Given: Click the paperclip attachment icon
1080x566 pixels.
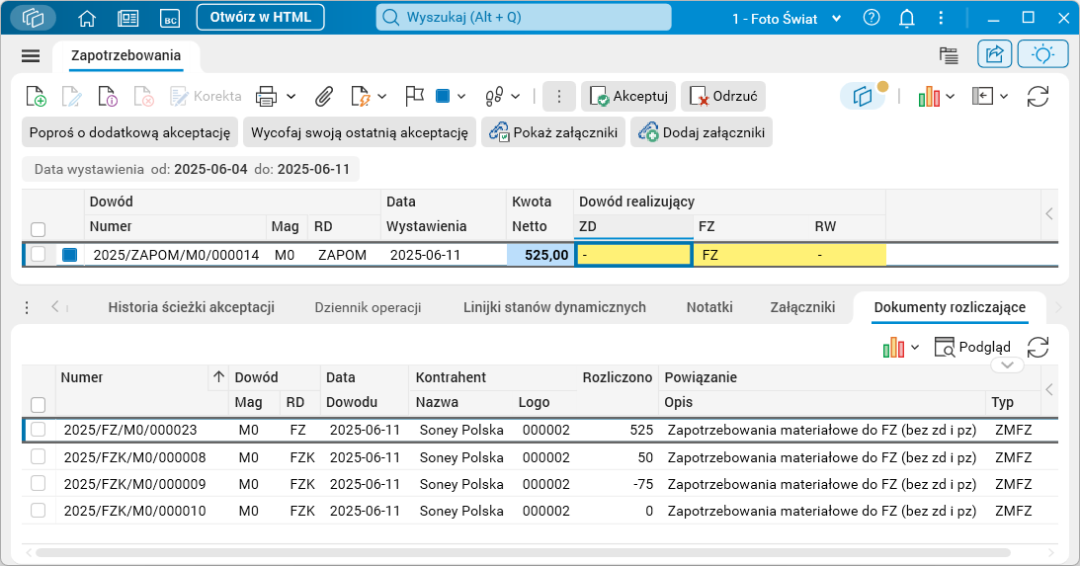Looking at the screenshot, I should 324,97.
